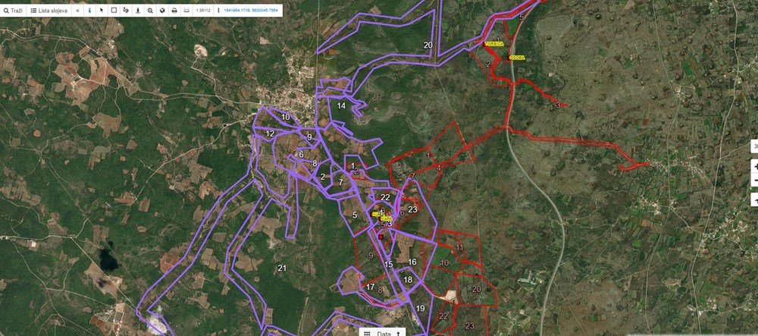Click the map scale 1:38112 field
The image size is (758, 336).
[202, 11]
